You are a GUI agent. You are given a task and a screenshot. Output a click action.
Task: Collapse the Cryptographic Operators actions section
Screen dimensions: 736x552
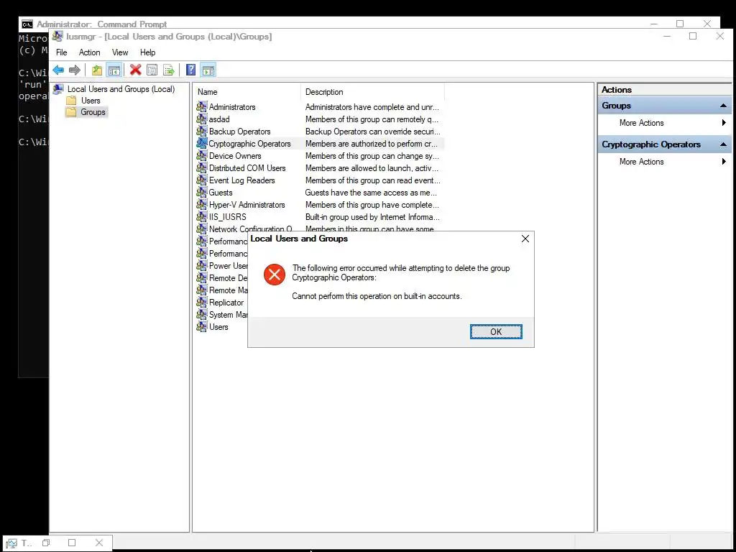click(723, 145)
